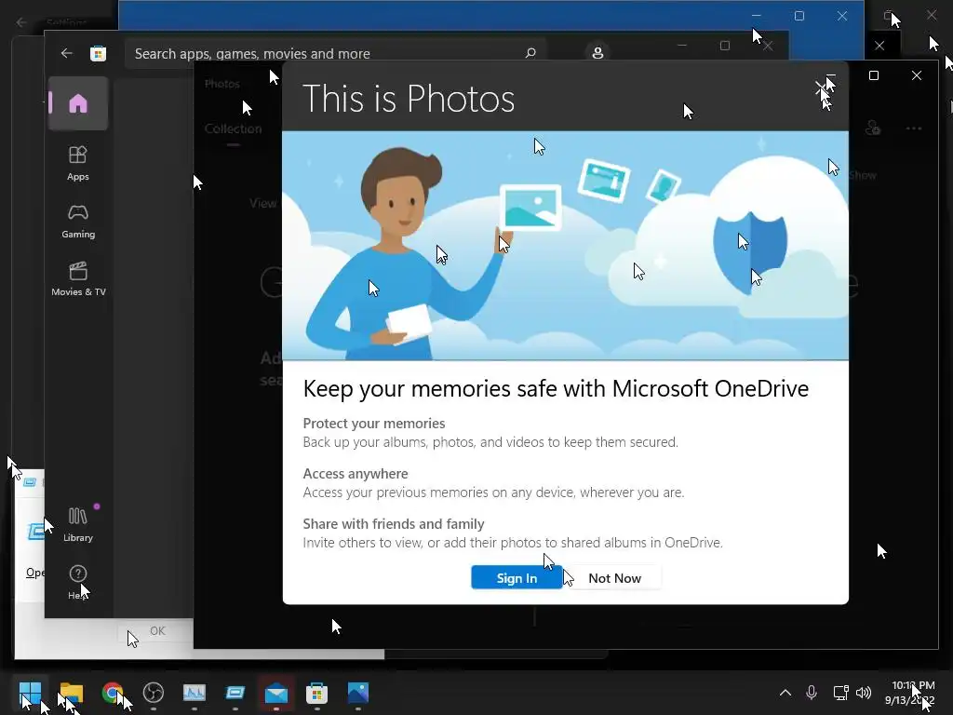Viewport: 953px width, 715px height.
Task: Open the three-dot menu in Photos
Action: [x=914, y=128]
